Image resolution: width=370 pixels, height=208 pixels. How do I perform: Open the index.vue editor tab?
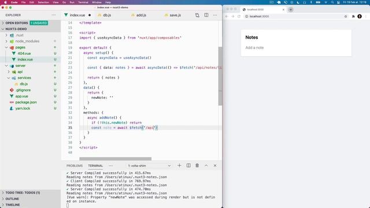(77, 15)
